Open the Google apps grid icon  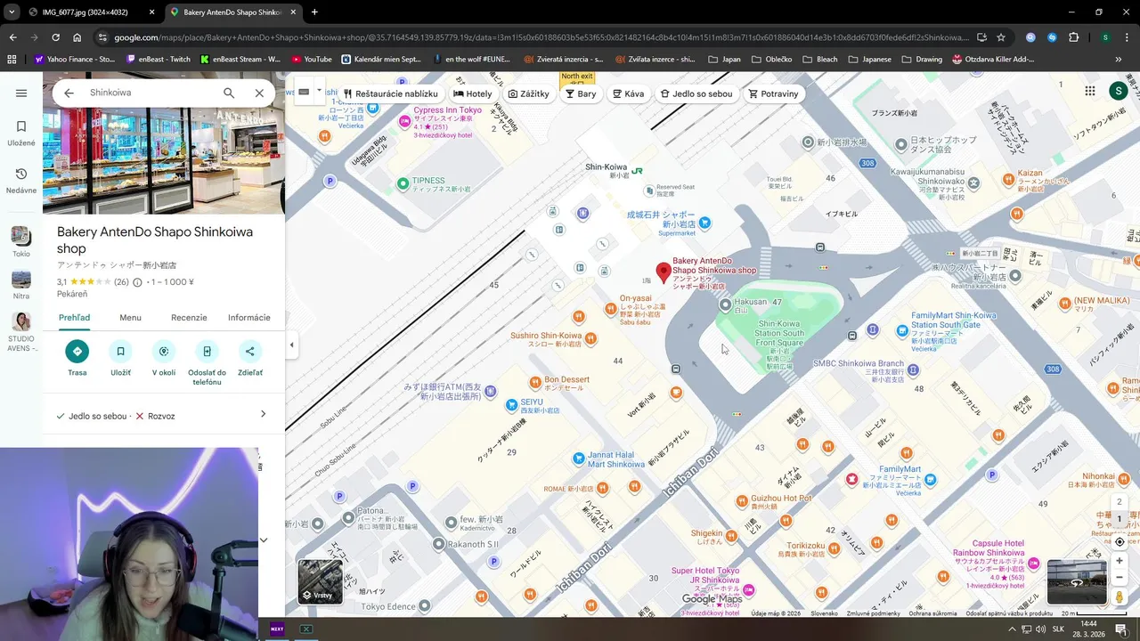pyautogui.click(x=1090, y=91)
